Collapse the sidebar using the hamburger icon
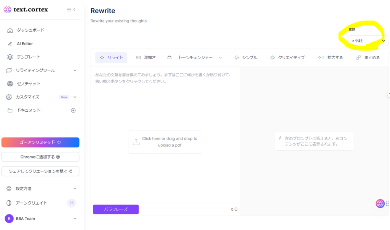This screenshot has height=230, width=390. point(71,10)
